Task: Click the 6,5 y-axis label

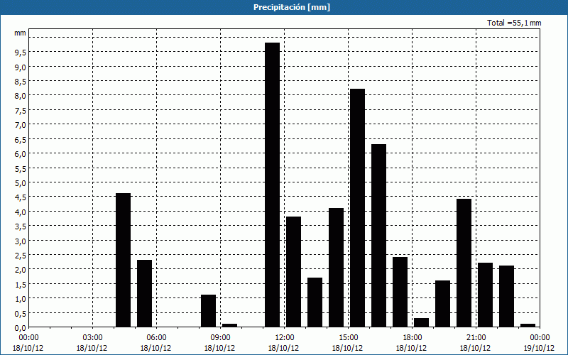Action: [21, 139]
